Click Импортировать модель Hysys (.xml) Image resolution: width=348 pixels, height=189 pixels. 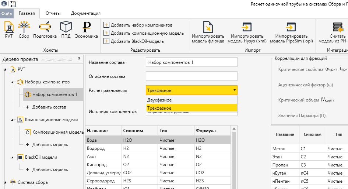[x=247, y=32]
